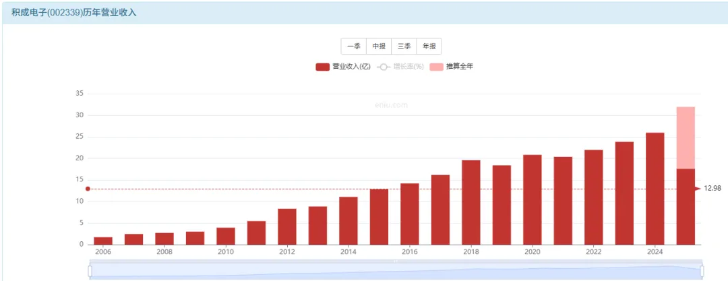Screen dimensions: 728x281
Task: Click the 2018 x-axis label
Action: pos(471,252)
